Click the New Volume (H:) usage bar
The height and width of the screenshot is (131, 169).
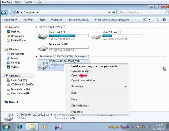coord(69,47)
